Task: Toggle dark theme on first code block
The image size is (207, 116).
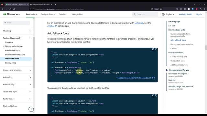Action: 153,49
